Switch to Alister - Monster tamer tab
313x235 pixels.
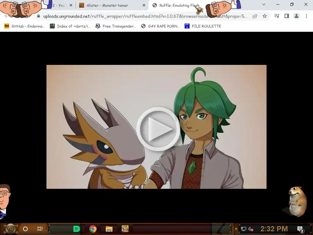click(108, 6)
